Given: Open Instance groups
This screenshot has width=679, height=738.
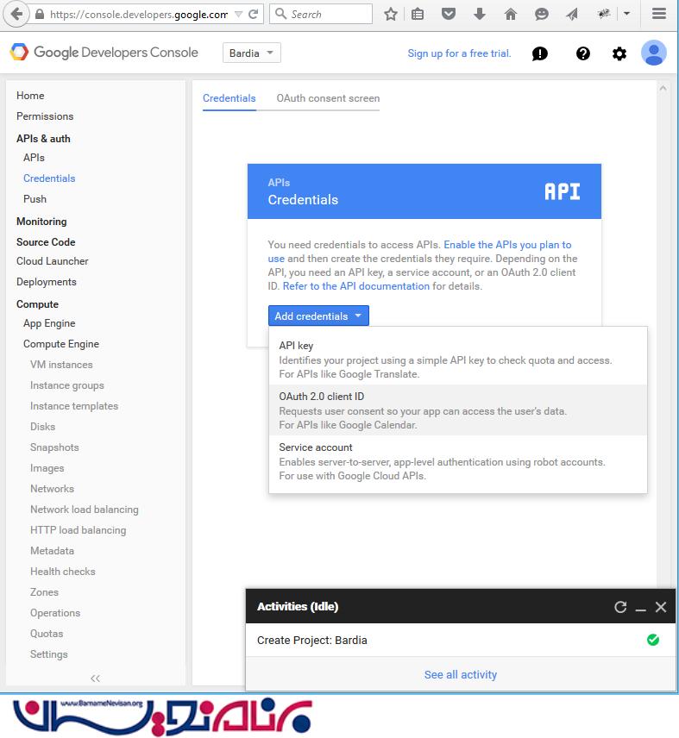Looking at the screenshot, I should click(66, 385).
